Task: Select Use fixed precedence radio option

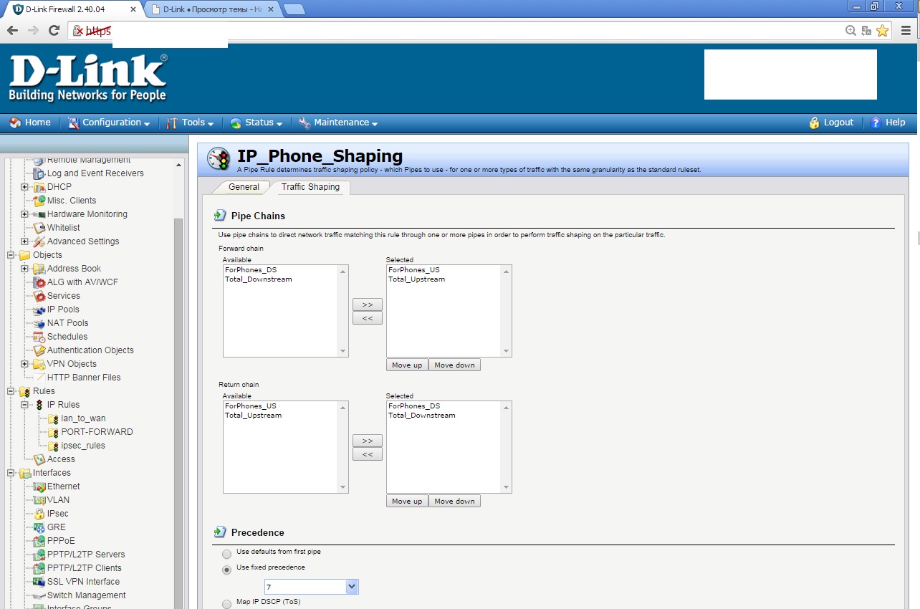Action: [227, 570]
